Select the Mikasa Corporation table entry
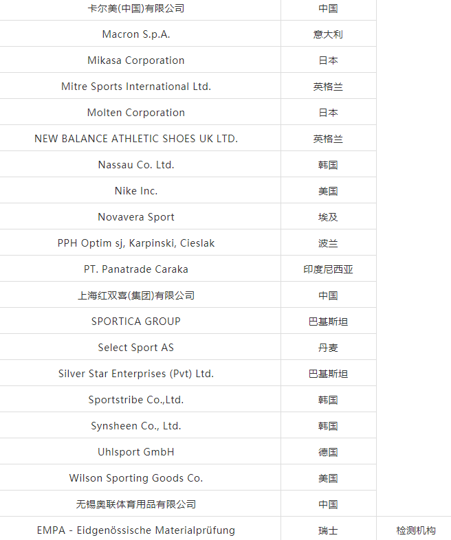Image resolution: width=451 pixels, height=540 pixels. pyautogui.click(x=136, y=60)
